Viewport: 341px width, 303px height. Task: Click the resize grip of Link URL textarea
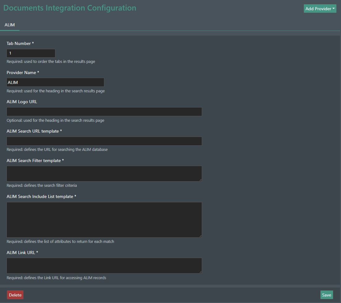click(201, 273)
